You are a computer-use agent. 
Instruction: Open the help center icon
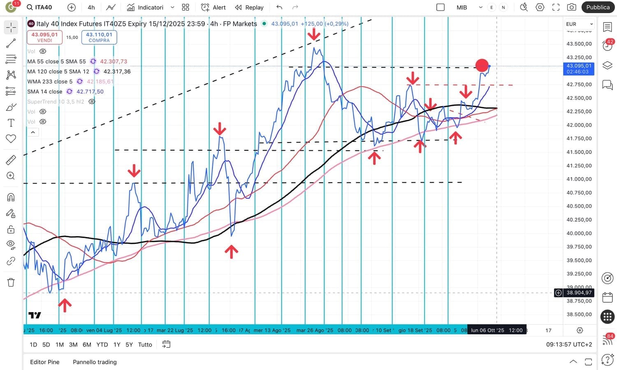(x=608, y=360)
